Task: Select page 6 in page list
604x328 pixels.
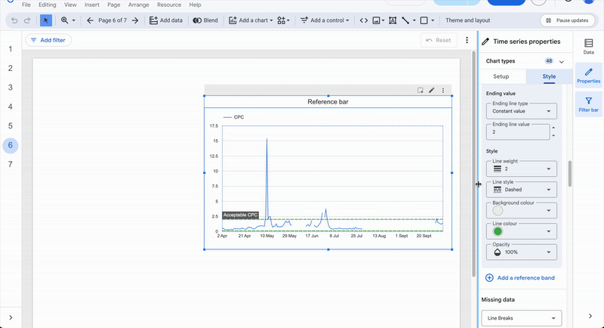Action: [11, 145]
